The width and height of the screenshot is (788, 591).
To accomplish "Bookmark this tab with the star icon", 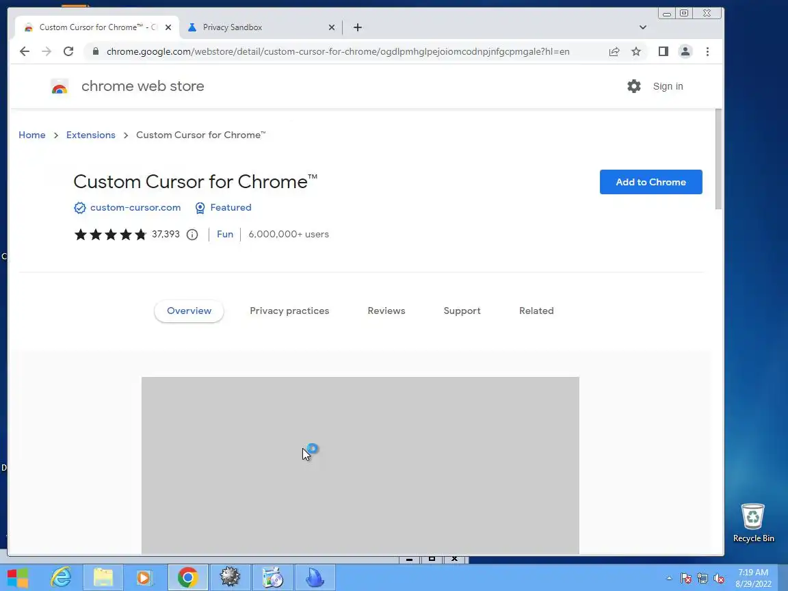I will point(636,51).
